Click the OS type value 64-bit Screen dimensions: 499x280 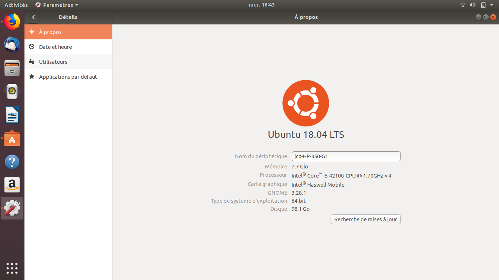tap(298, 201)
